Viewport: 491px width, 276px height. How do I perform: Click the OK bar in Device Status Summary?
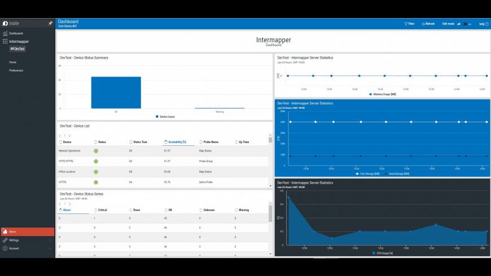[116, 92]
